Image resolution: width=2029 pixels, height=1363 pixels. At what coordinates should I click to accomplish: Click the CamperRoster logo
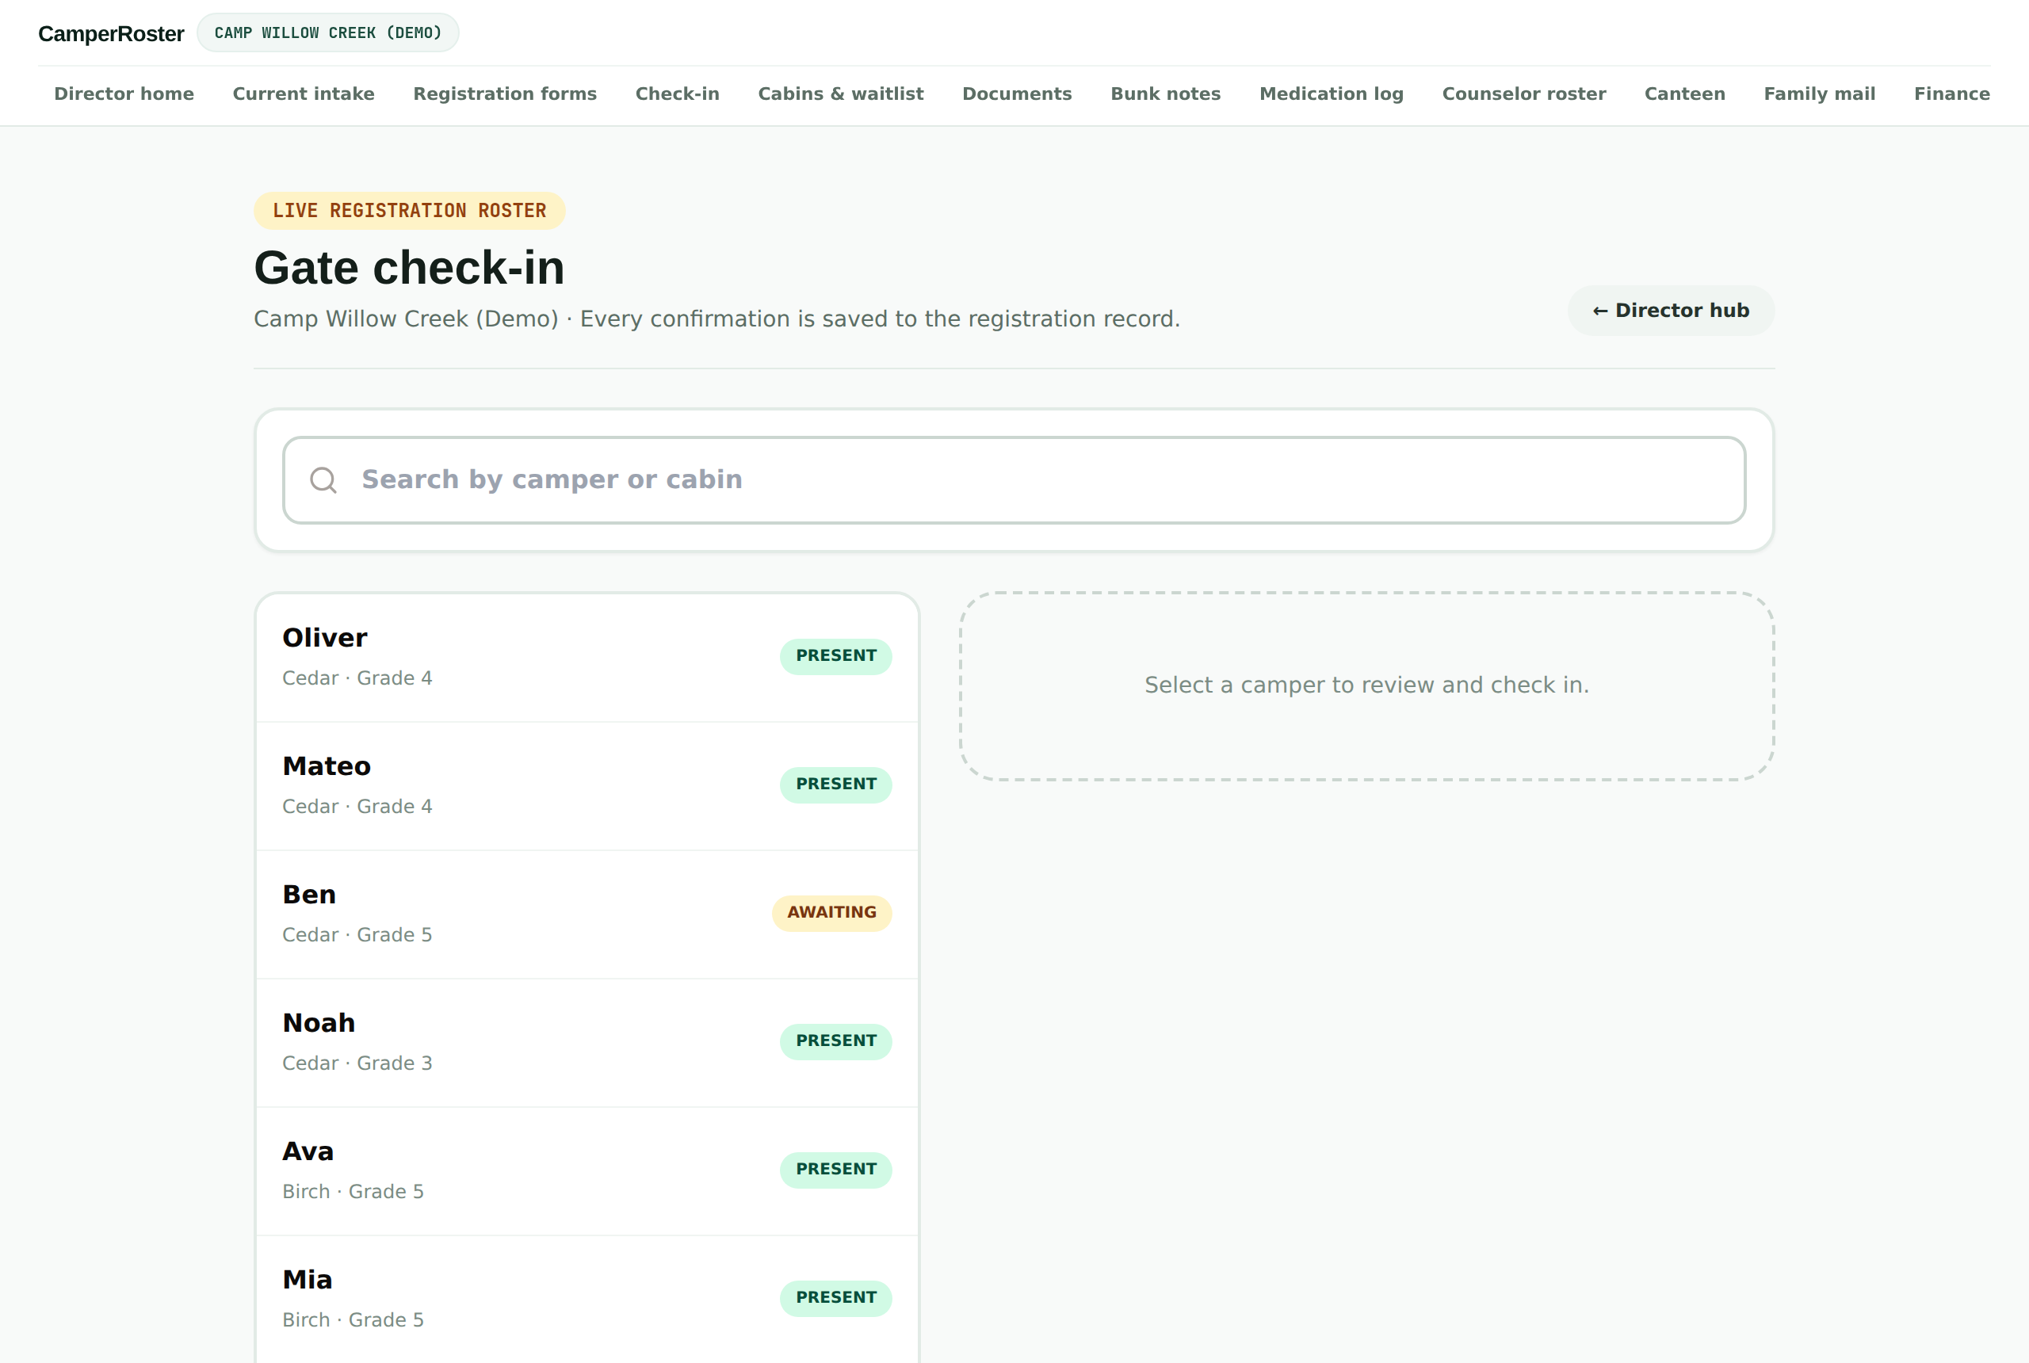[x=111, y=34]
